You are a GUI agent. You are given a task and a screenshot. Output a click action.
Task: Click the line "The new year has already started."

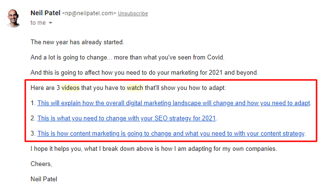click(x=77, y=42)
